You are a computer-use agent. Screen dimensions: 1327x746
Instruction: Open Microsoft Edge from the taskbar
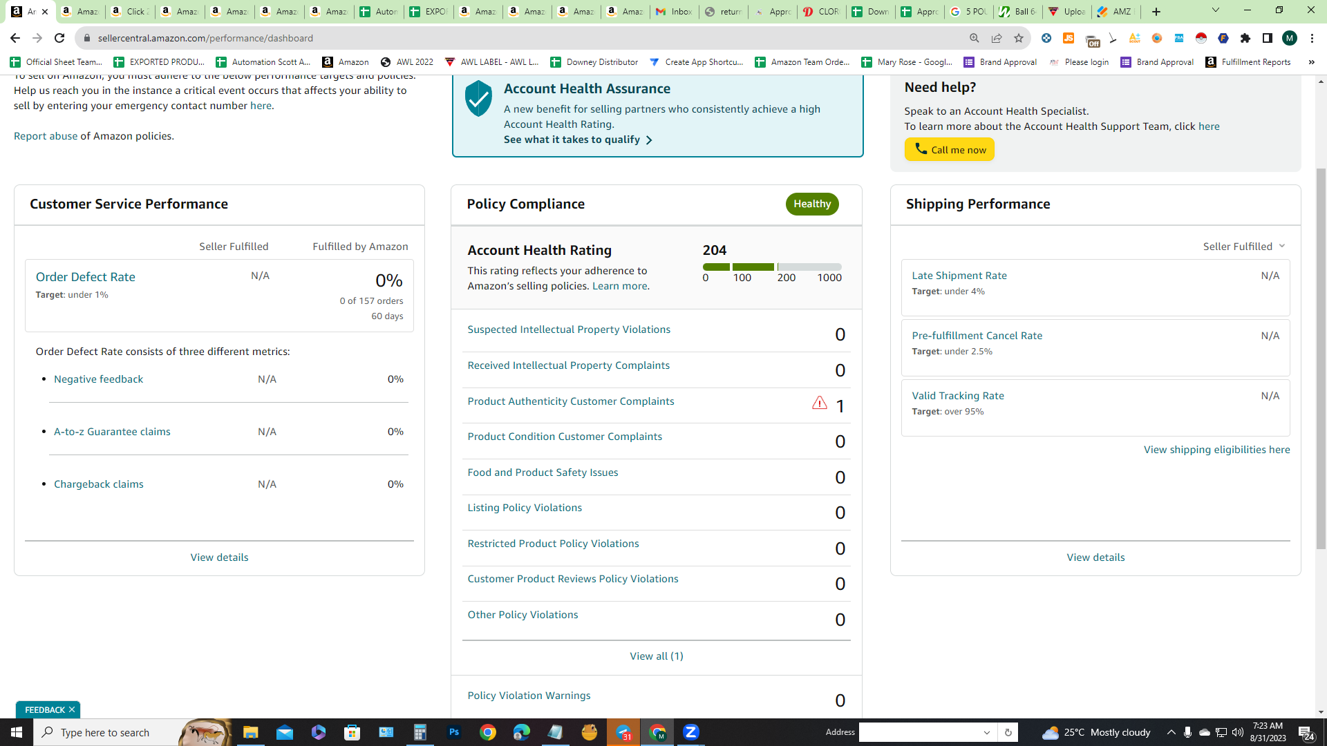pos(522,732)
